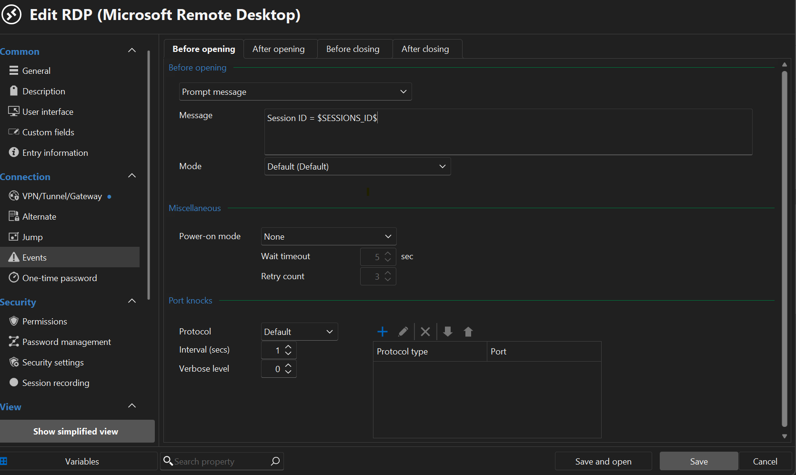
Task: Collapse the View section
Action: click(132, 406)
